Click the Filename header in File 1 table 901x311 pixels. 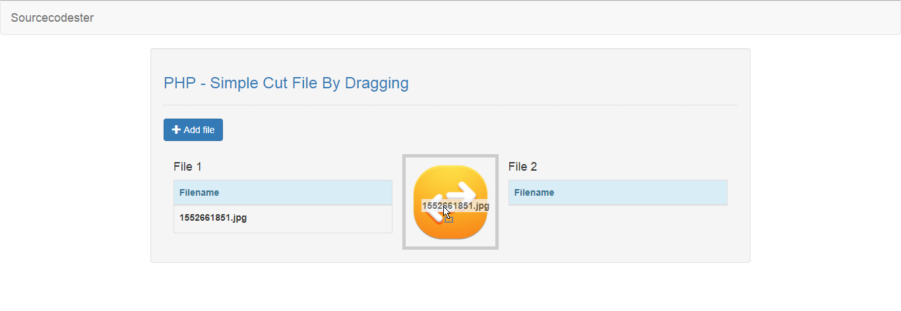199,192
